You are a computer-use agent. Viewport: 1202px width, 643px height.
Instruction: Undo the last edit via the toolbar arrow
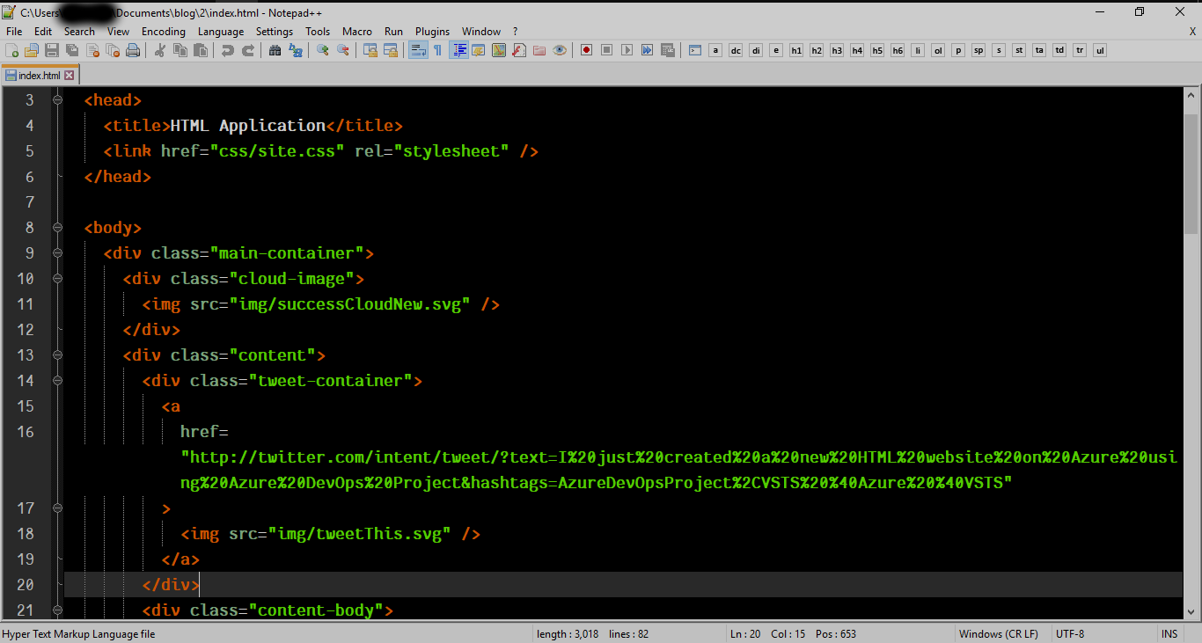228,50
